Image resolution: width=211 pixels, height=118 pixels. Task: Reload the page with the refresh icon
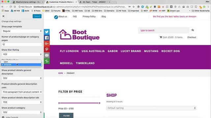coord(11,7)
